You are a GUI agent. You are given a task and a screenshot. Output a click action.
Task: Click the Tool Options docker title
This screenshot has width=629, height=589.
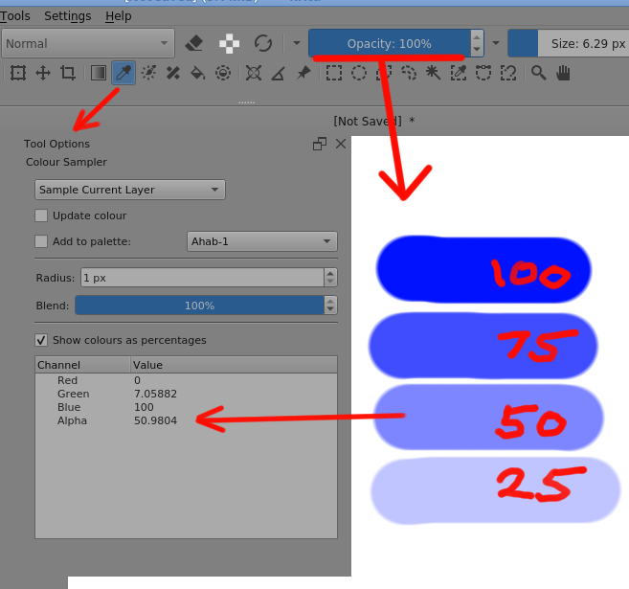[56, 144]
